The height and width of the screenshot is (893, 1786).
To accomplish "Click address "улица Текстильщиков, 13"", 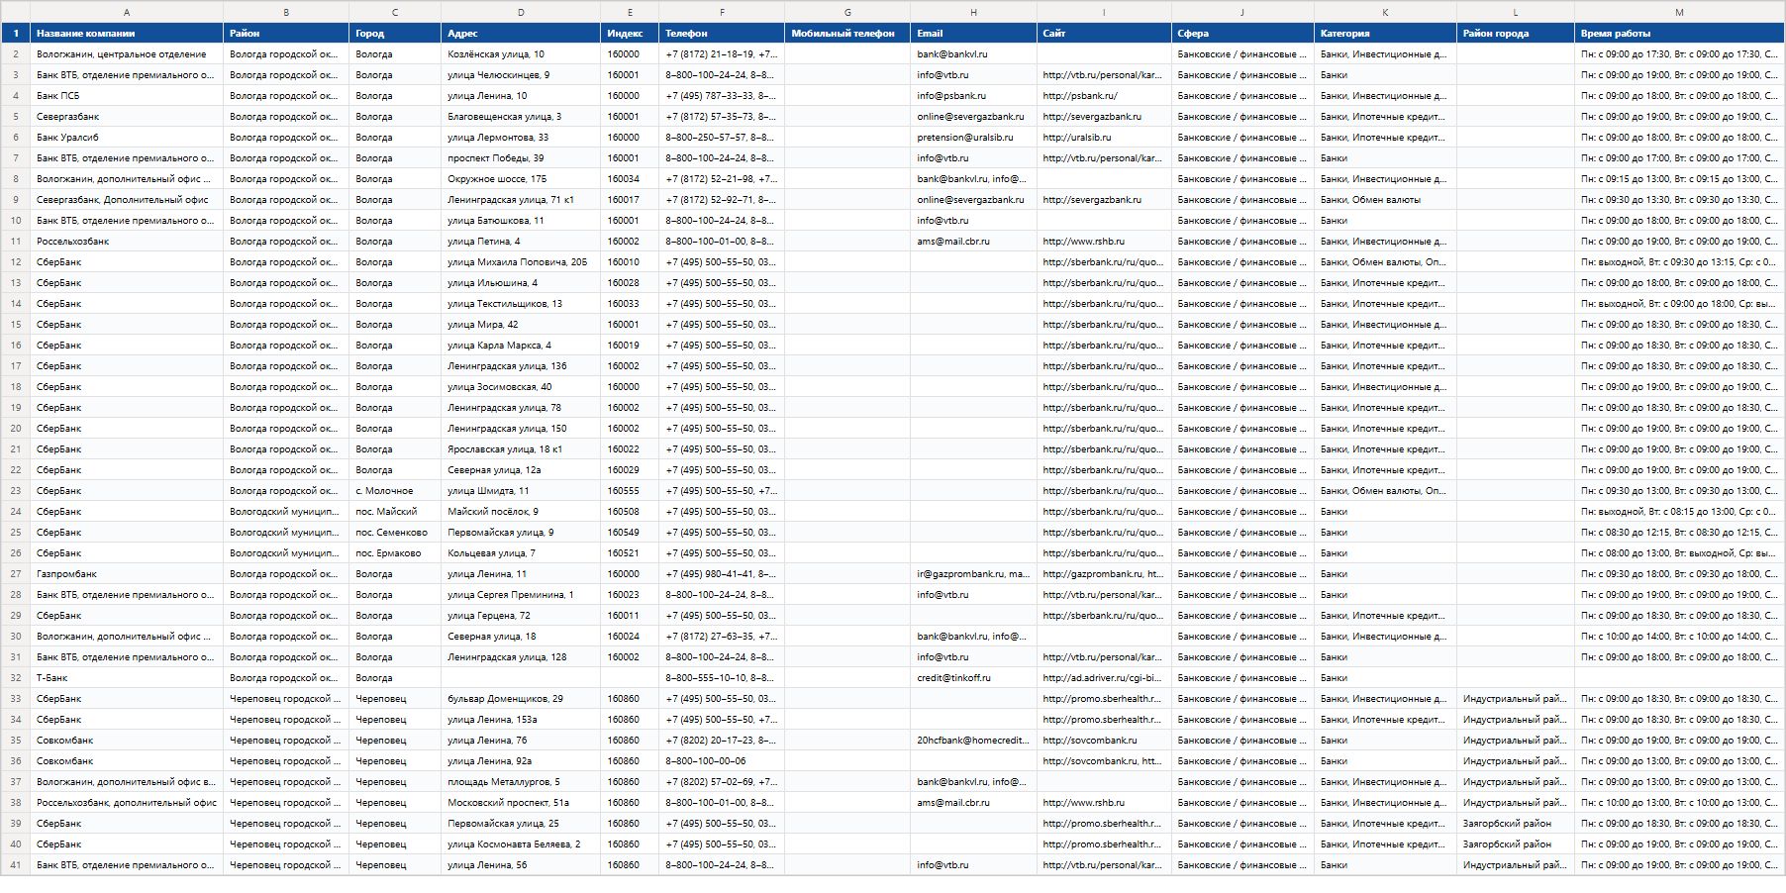I will pos(521,304).
